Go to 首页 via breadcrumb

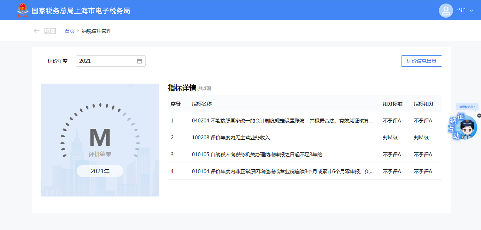click(70, 31)
